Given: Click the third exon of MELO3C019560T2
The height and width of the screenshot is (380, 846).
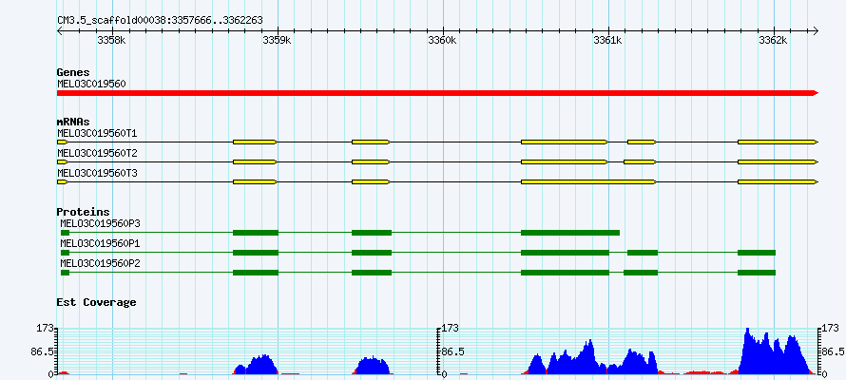Looking at the screenshot, I should [x=371, y=161].
